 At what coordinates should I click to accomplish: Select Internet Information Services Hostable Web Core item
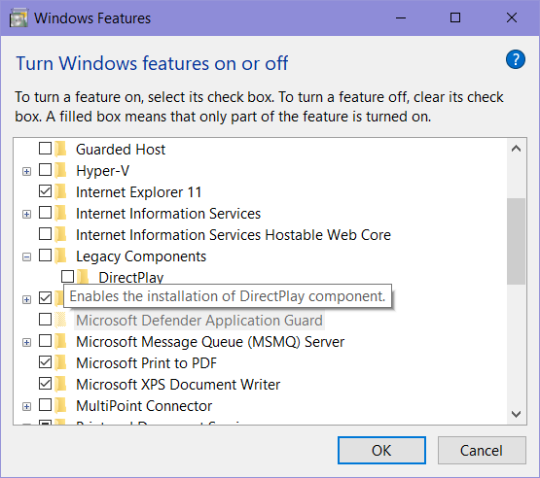pos(234,235)
